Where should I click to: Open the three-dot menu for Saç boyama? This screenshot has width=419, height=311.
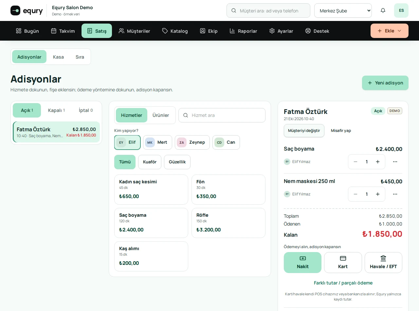[395, 162]
